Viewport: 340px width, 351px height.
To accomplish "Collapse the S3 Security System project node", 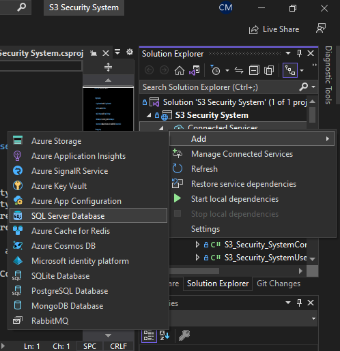I will point(149,116).
